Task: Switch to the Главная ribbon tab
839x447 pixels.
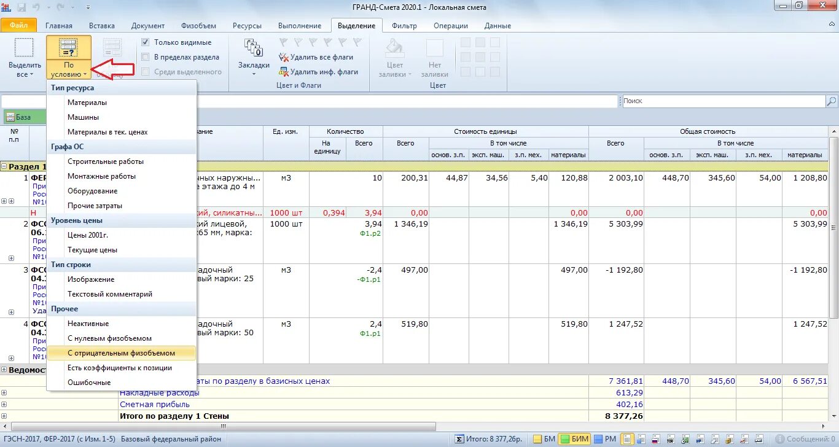Action: click(x=58, y=26)
